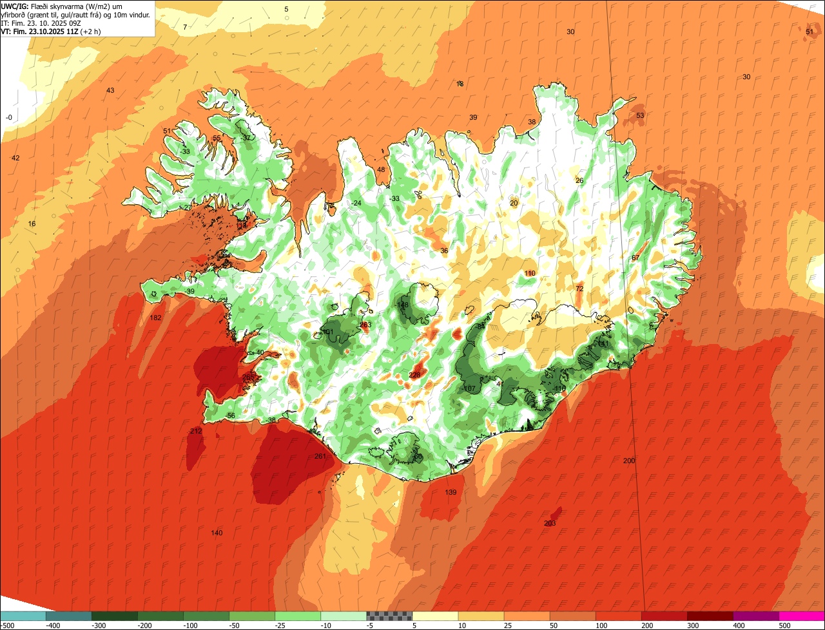
Task: Click the light teal -500 to -400 legend swatch
Action: [23, 616]
